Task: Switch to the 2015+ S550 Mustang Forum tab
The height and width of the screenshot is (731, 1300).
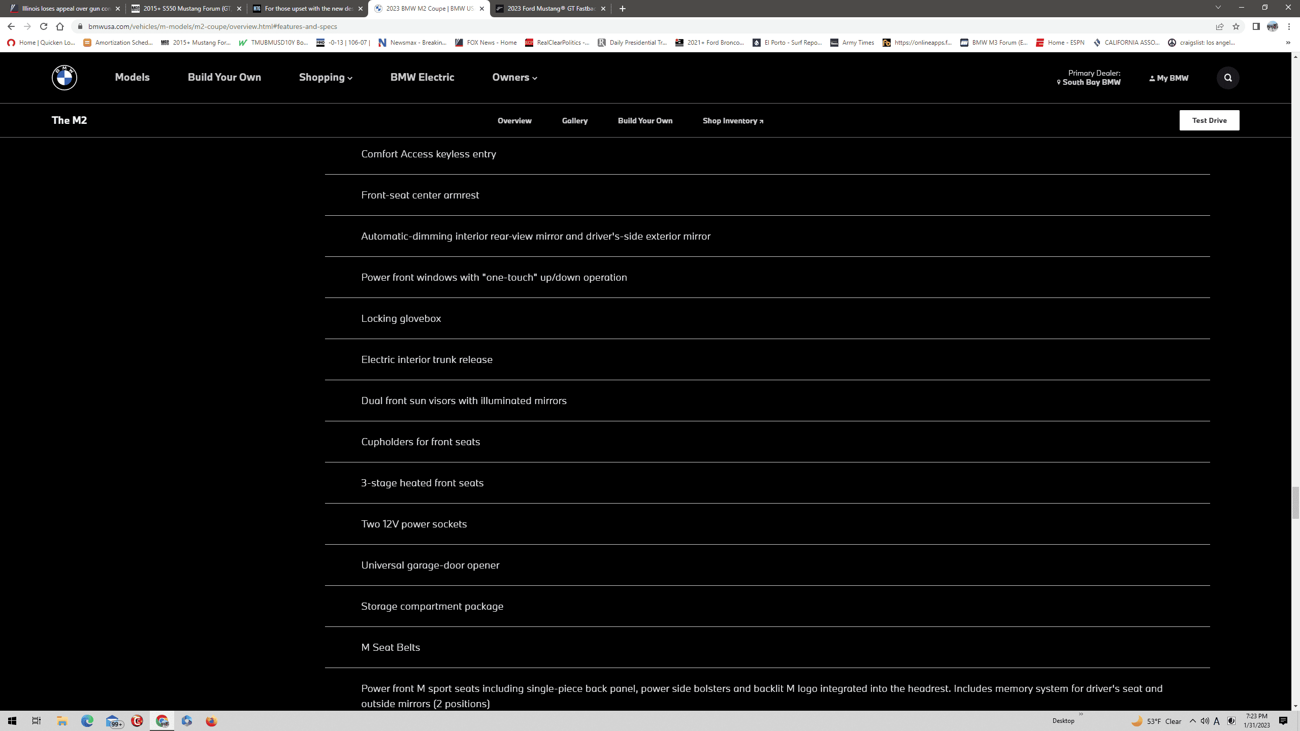Action: tap(186, 9)
